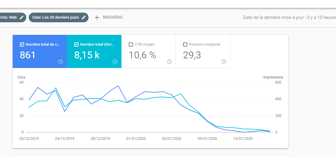Enable the CTR moyen checkbox
The height and width of the screenshot is (157, 336).
pyautogui.click(x=131, y=45)
